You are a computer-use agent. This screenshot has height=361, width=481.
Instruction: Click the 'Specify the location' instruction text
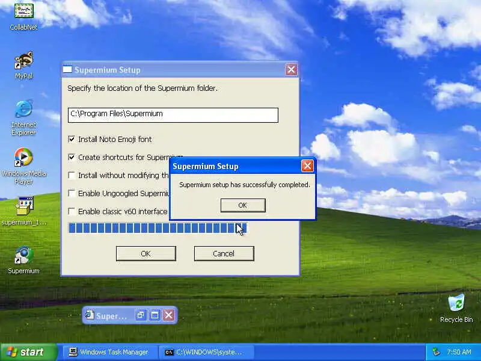(142, 88)
